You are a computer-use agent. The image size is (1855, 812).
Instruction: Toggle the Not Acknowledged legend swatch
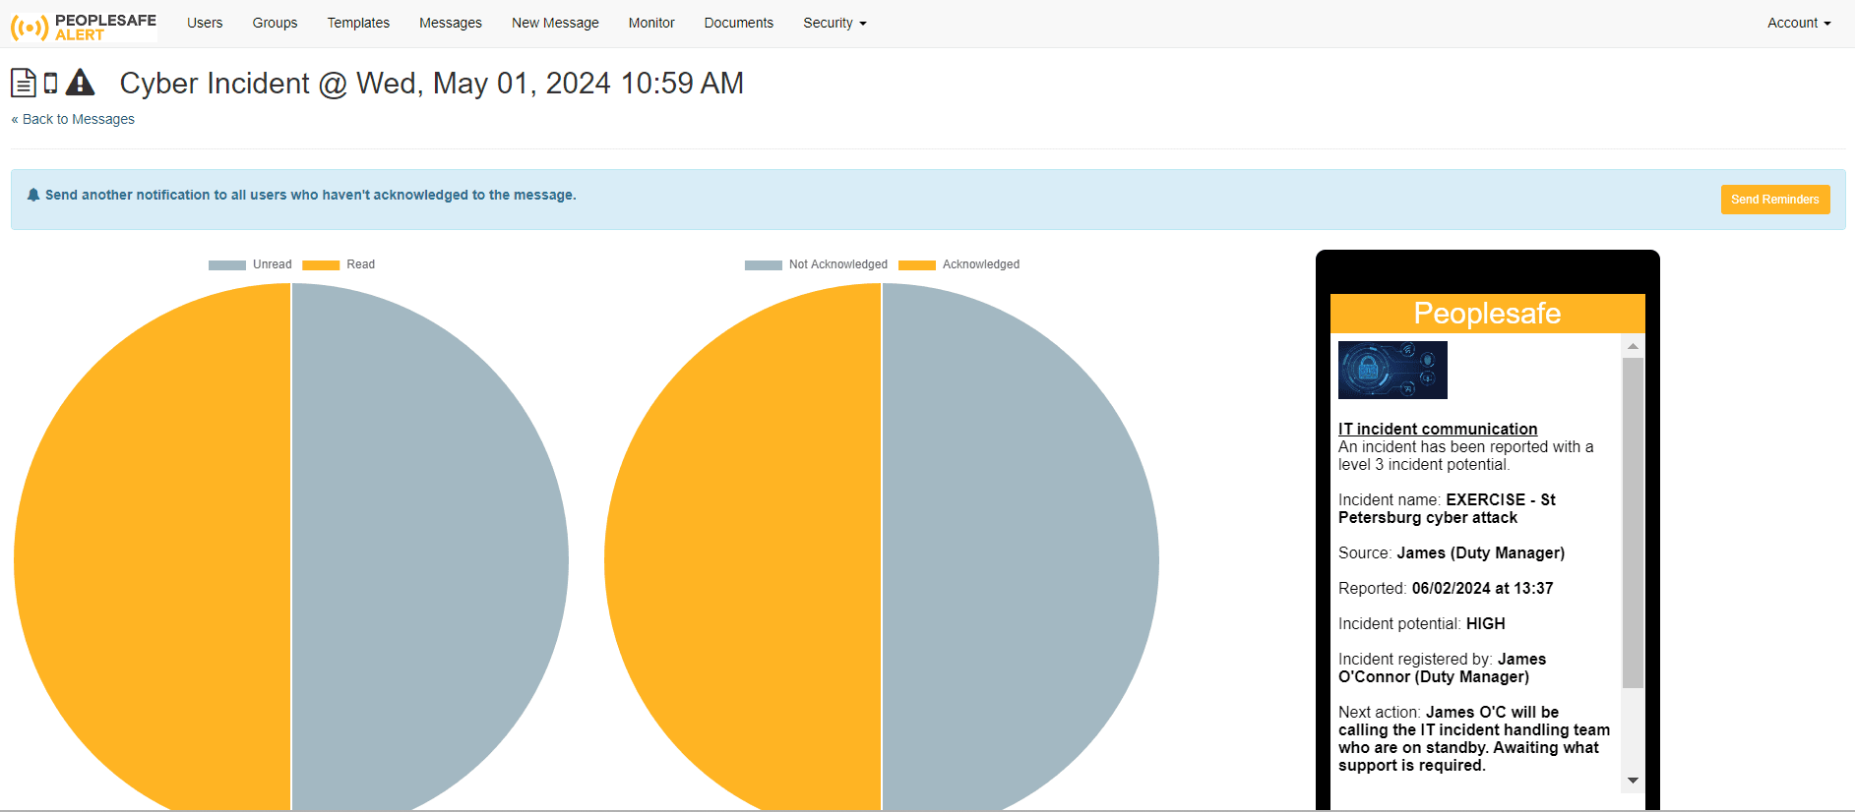click(x=764, y=264)
